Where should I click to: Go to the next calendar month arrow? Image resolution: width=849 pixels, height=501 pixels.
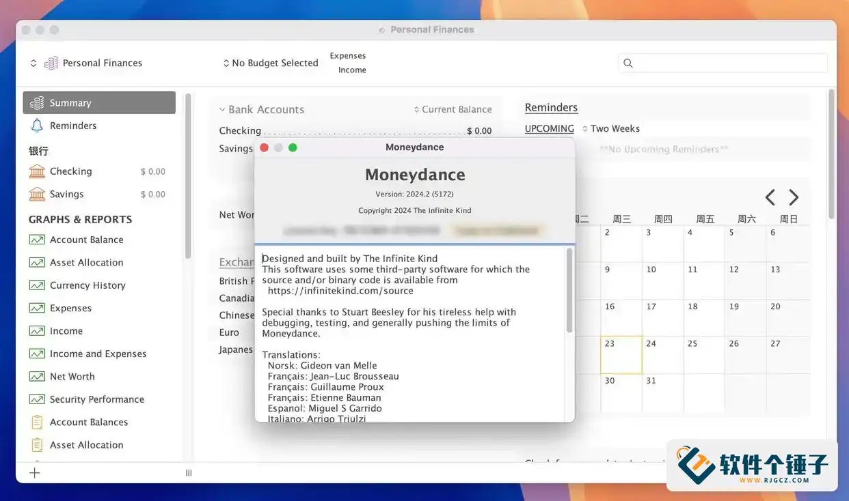click(x=794, y=197)
